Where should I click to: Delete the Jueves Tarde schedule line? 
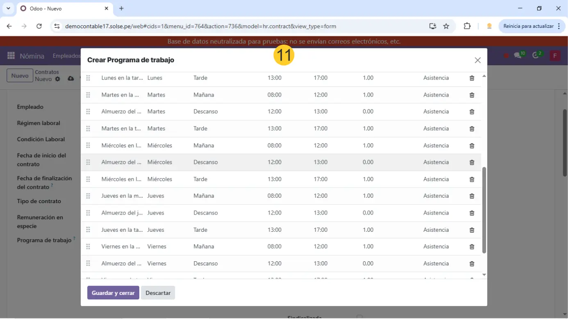click(x=472, y=230)
